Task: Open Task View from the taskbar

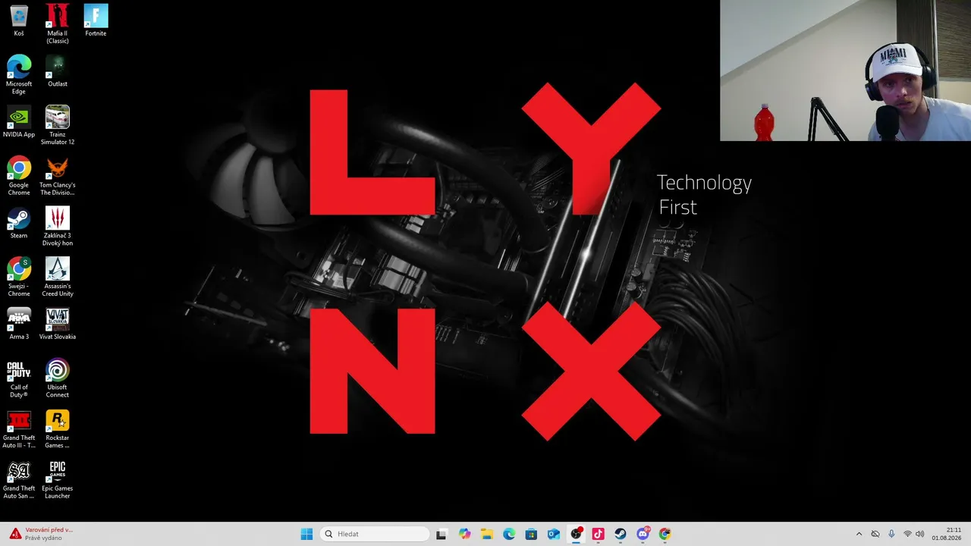Action: coord(442,534)
